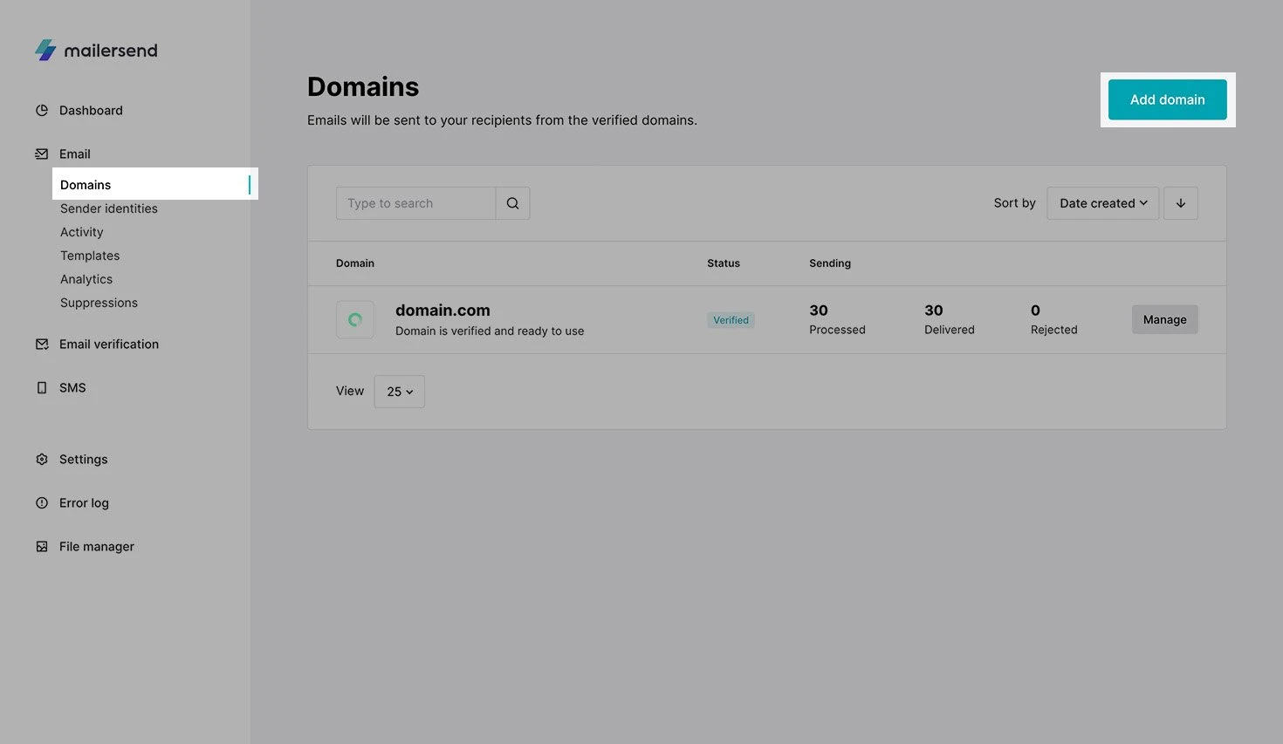Image resolution: width=1283 pixels, height=744 pixels.
Task: Open Dashboard via its pie-chart icon
Action: [42, 111]
